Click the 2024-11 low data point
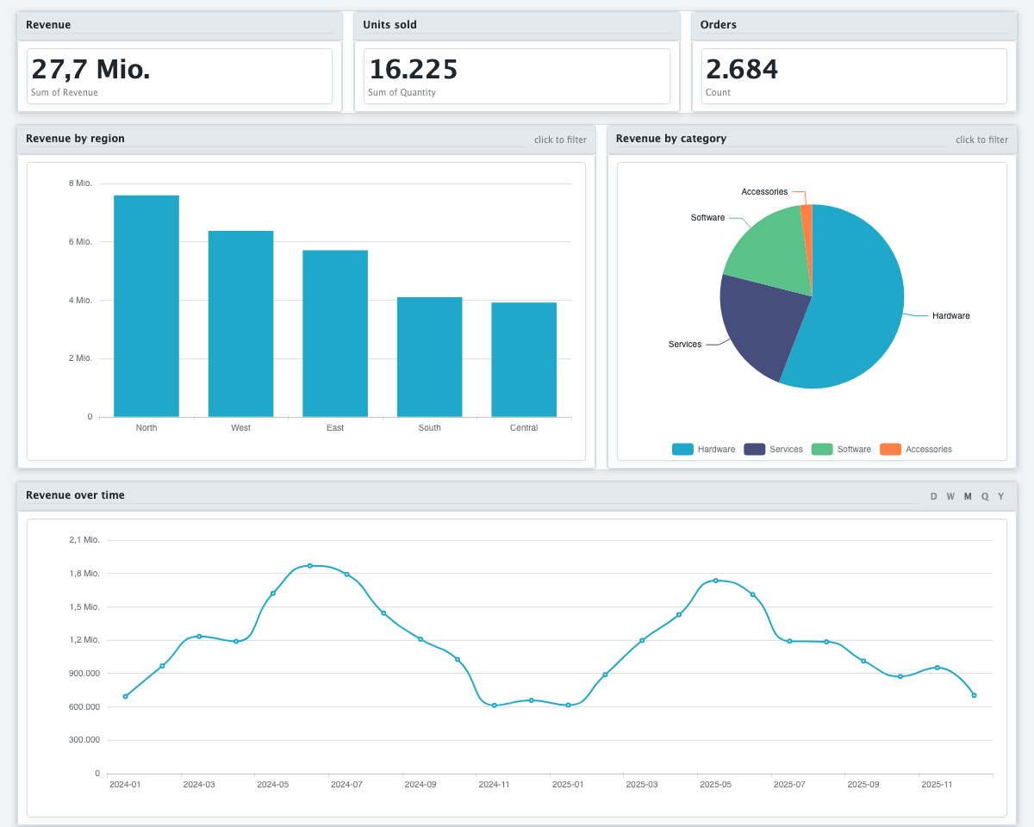The height and width of the screenshot is (827, 1034). (x=494, y=706)
